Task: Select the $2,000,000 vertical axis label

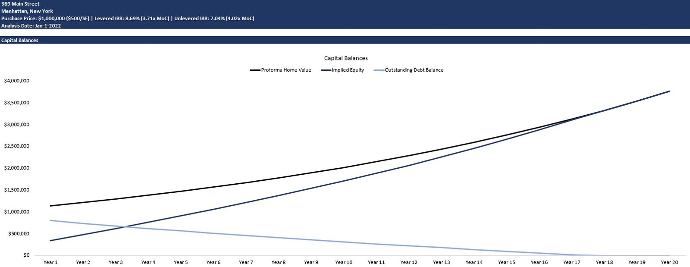Action: 16,168
